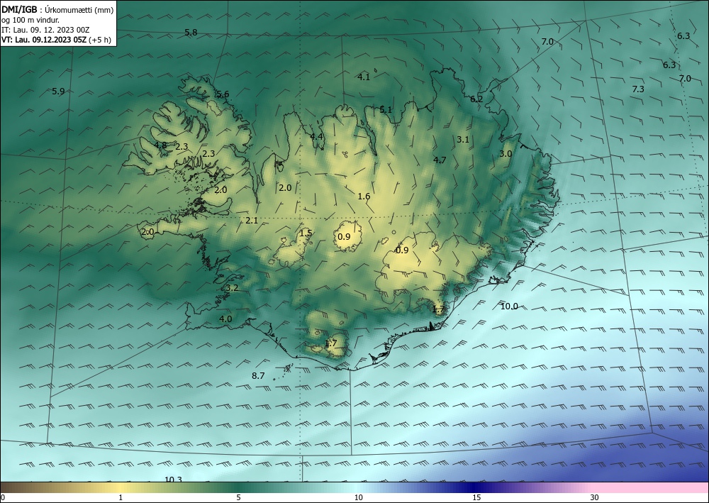Click the 'VT: Lau. 09.12.2023 05Z' valid time
The height and width of the screenshot is (503, 709).
tap(44, 39)
